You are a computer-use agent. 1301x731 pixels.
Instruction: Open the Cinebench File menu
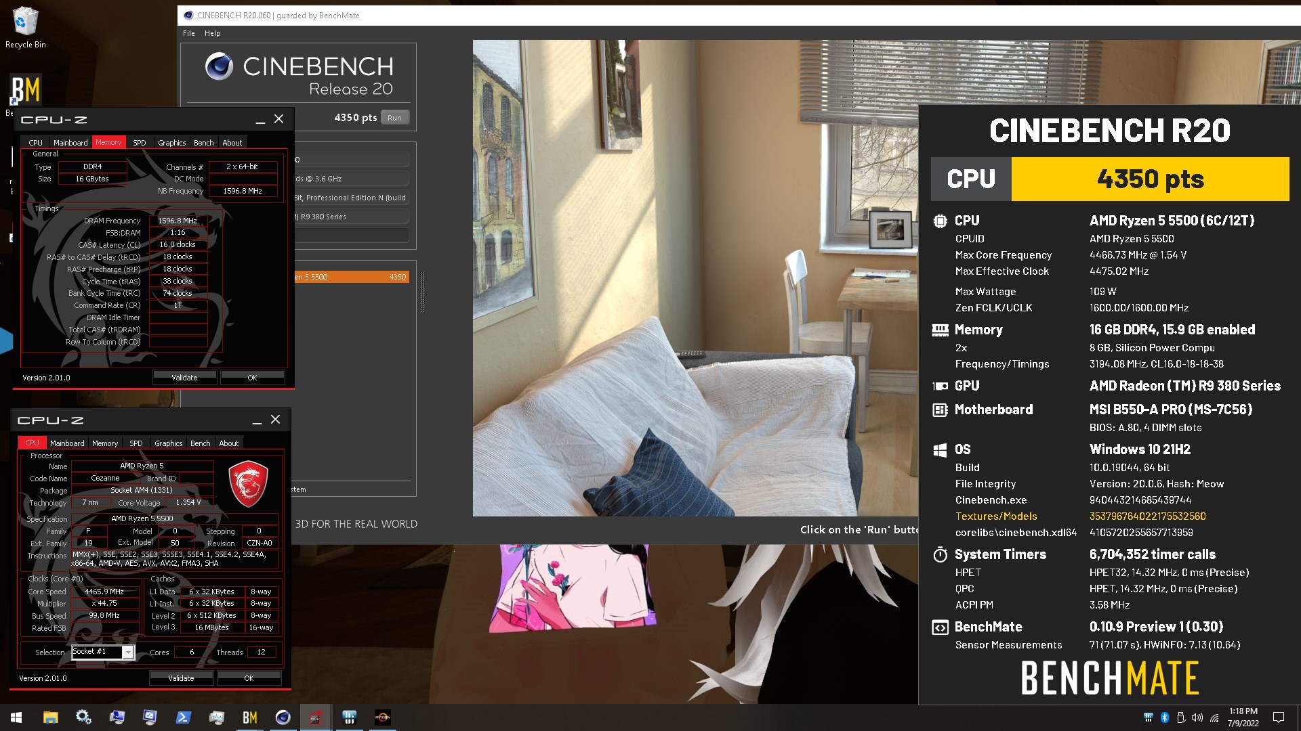click(x=189, y=33)
